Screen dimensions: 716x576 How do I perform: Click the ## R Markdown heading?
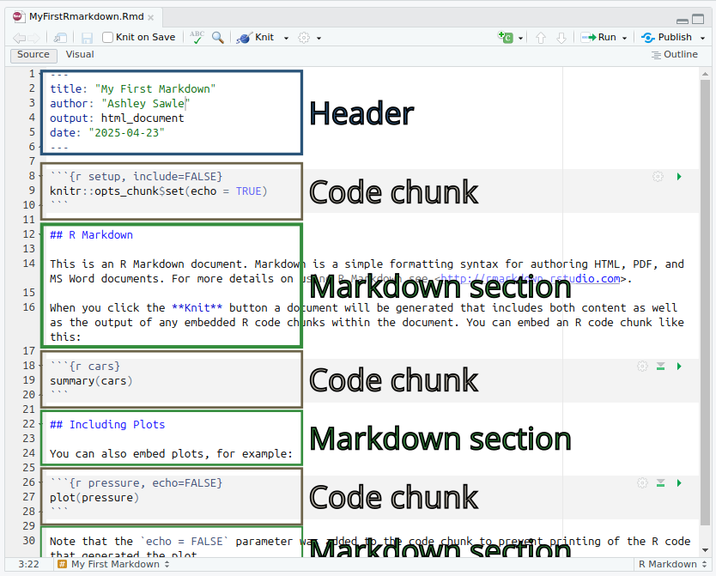(x=91, y=234)
